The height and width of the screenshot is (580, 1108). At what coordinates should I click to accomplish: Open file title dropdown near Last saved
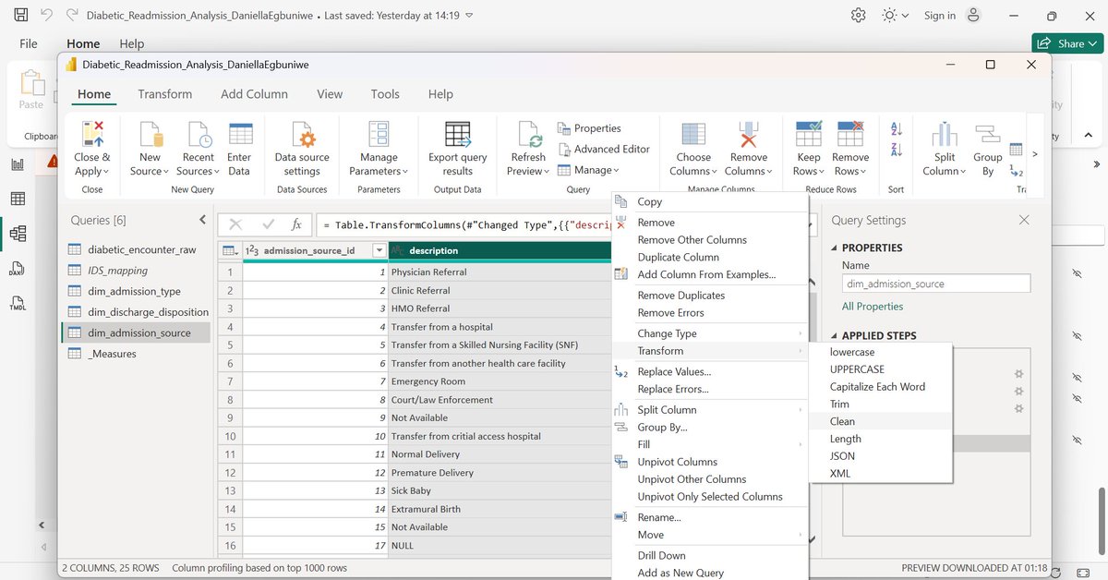click(x=469, y=16)
